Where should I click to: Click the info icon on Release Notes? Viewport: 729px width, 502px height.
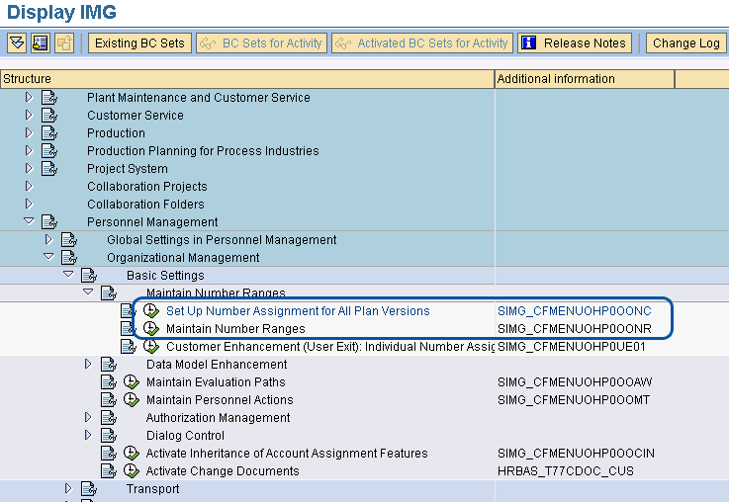pos(529,43)
